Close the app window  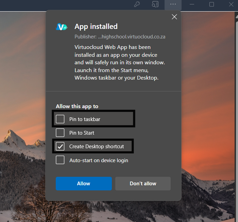click(231, 4)
